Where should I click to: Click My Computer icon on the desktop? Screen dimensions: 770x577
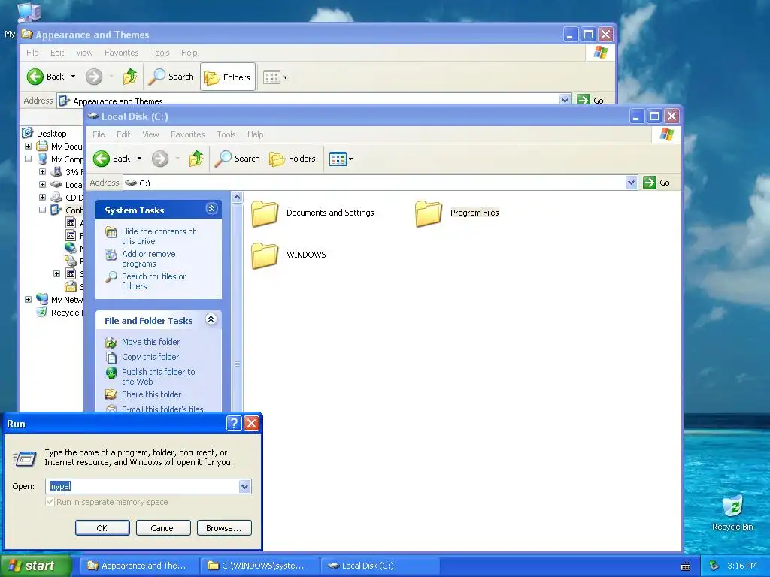point(28,12)
